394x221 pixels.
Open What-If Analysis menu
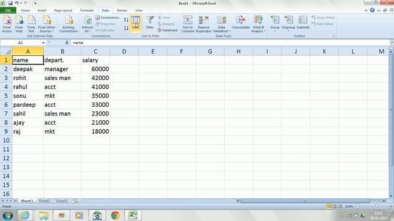click(x=259, y=24)
